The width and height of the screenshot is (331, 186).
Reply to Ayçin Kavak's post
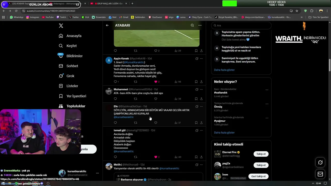pyautogui.click(x=115, y=82)
